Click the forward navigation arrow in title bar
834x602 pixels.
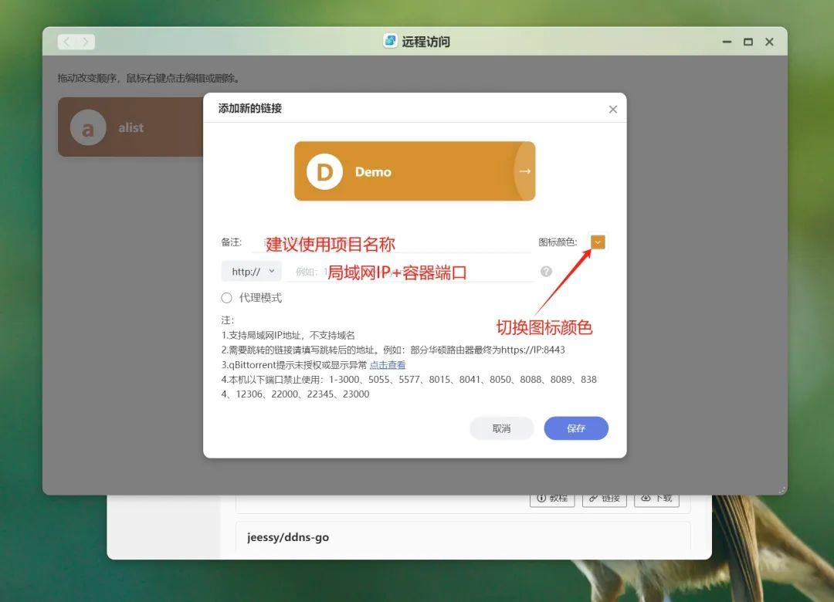[85, 42]
